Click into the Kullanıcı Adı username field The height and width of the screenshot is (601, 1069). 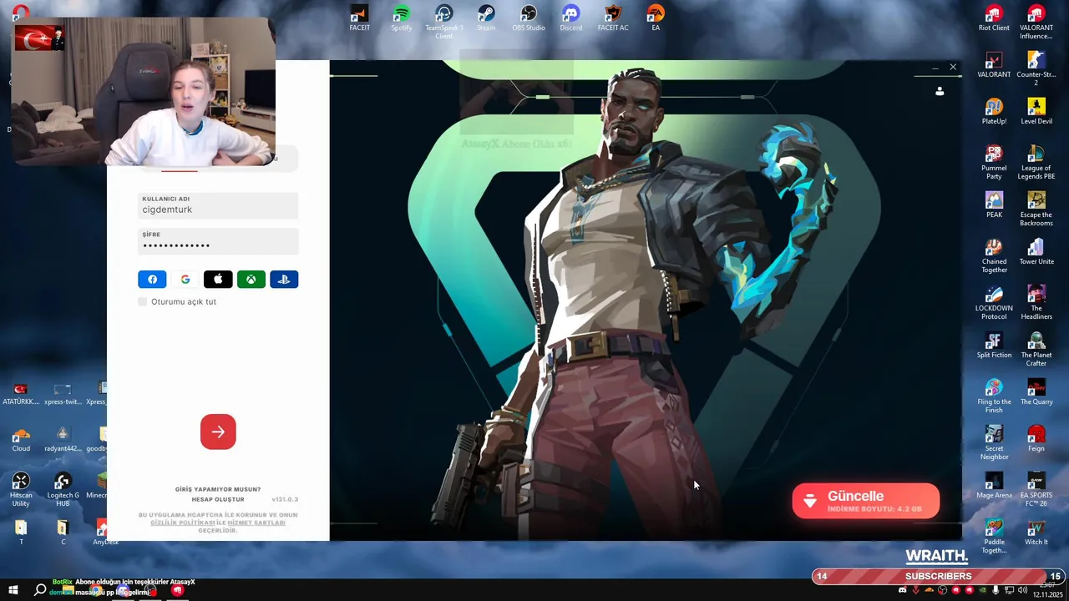pyautogui.click(x=218, y=205)
